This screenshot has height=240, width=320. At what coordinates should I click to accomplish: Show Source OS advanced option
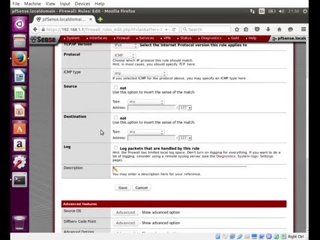tap(125, 213)
